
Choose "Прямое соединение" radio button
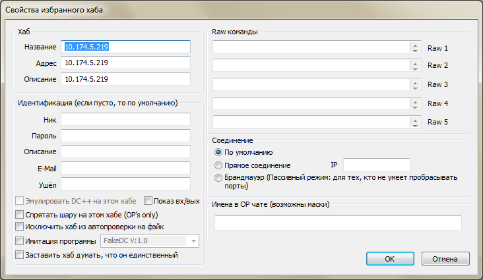[x=218, y=165]
